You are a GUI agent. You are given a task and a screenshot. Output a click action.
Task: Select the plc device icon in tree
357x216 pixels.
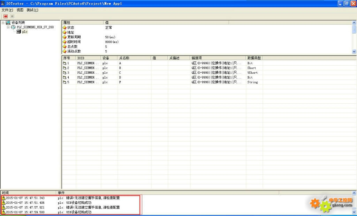click(18, 32)
